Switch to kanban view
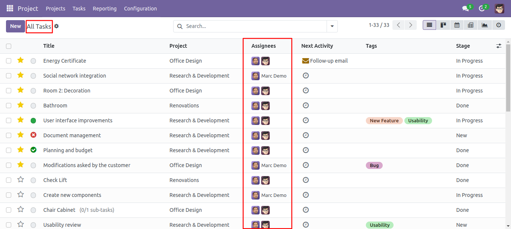This screenshot has width=511, height=229. 443,25
